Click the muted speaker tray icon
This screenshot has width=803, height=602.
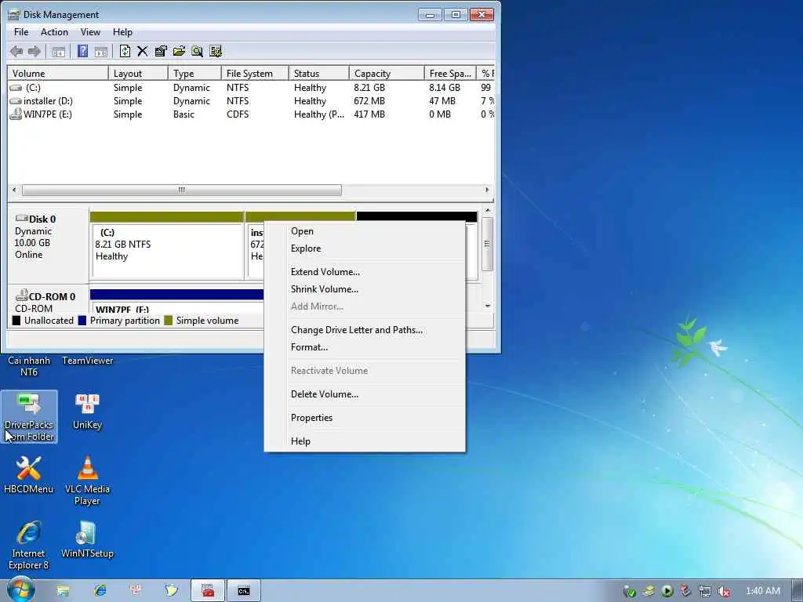point(724,591)
